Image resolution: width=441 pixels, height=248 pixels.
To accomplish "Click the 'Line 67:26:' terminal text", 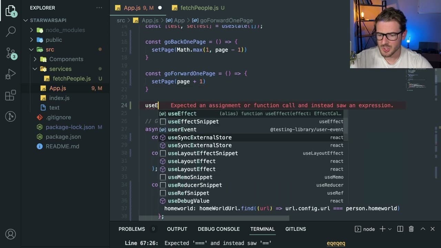I will 141,243.
